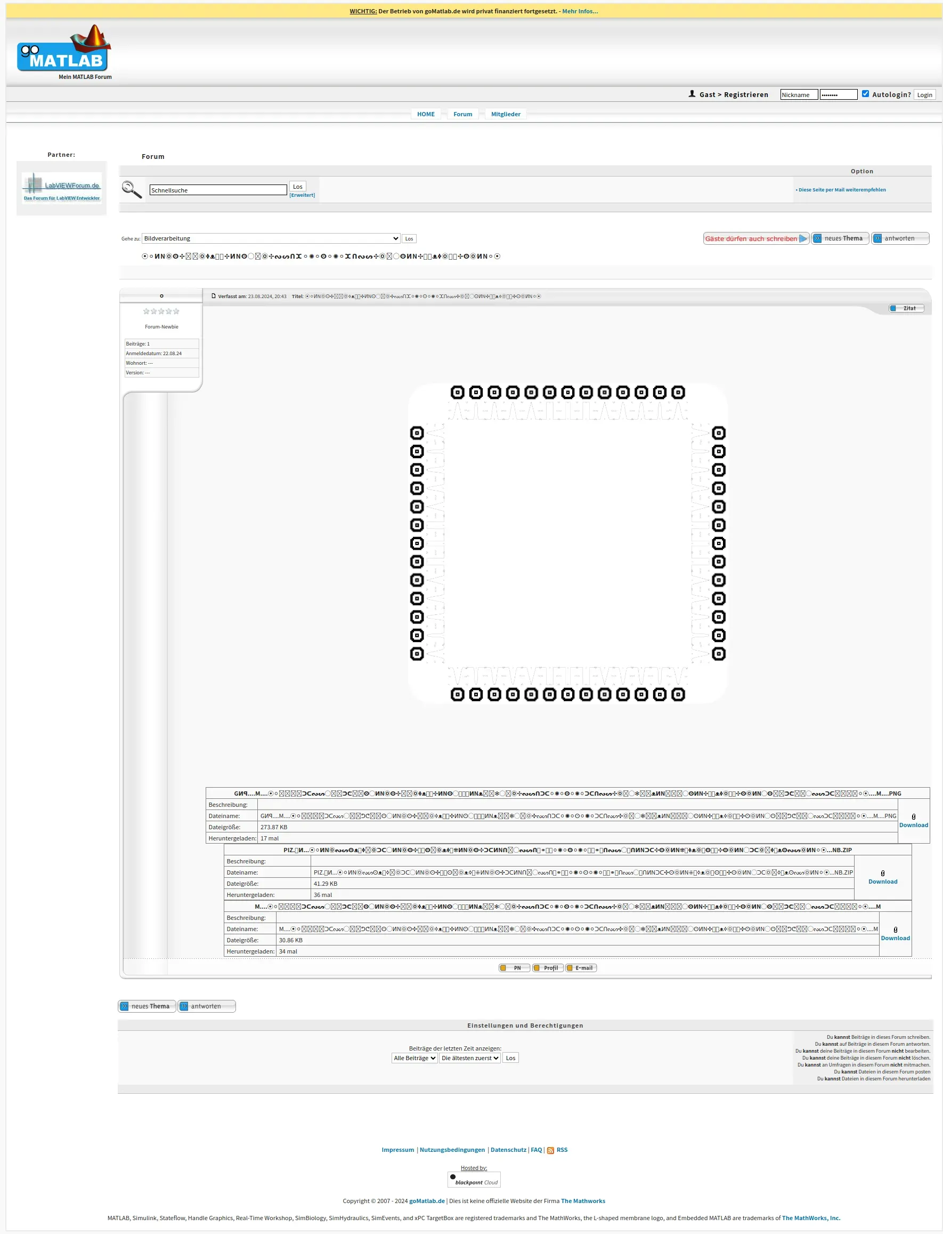The height and width of the screenshot is (1234, 943).
Task: Click 'The Mathworks' link in the copyright line
Action: [x=583, y=1201]
